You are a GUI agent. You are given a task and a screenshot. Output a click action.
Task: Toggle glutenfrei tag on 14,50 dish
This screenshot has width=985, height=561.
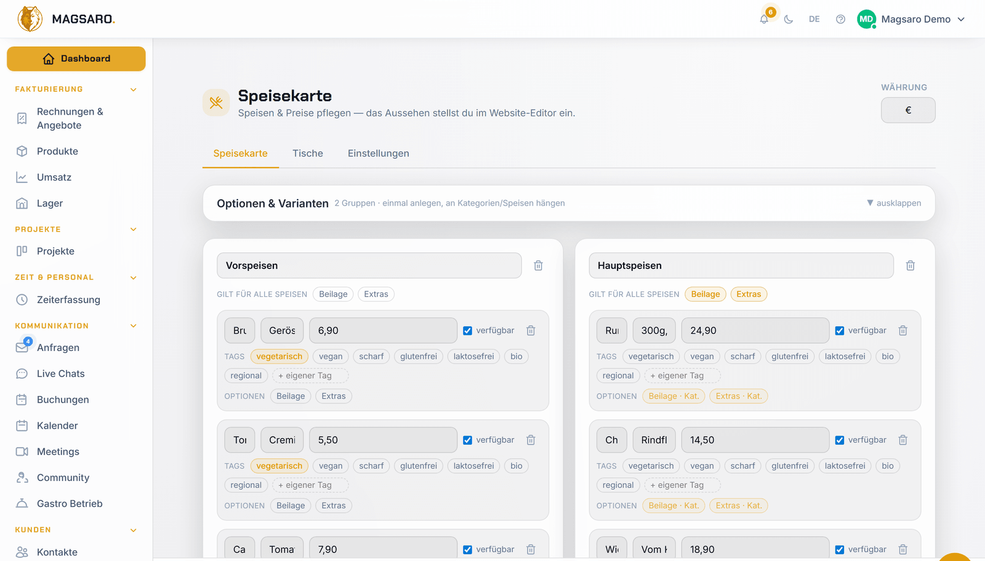[x=790, y=466]
